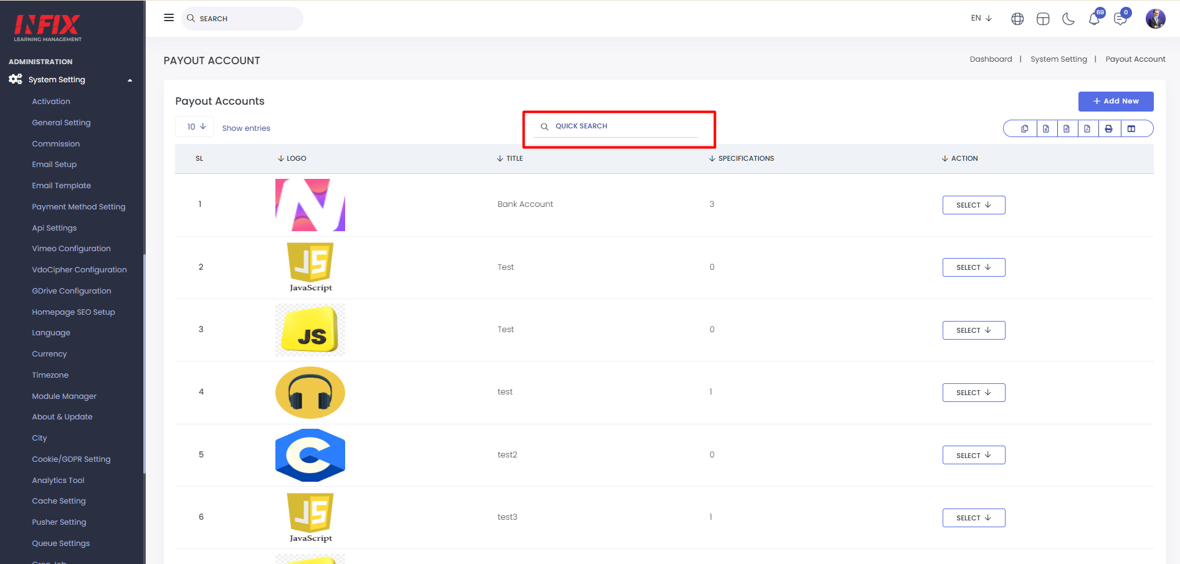Open SELECT dropdown for test3 row
The width and height of the screenshot is (1180, 564).
click(x=974, y=518)
